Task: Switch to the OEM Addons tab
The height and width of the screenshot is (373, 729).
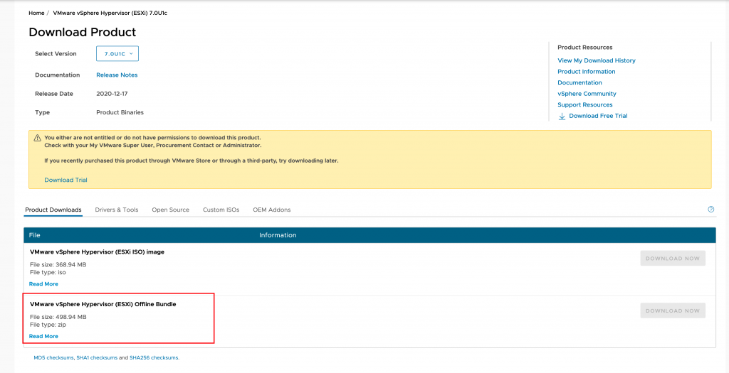Action: coord(271,210)
